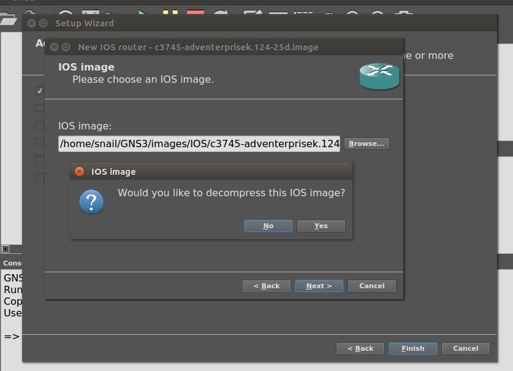Cancel the Setup Wizard
The width and height of the screenshot is (513, 371).
tap(466, 348)
